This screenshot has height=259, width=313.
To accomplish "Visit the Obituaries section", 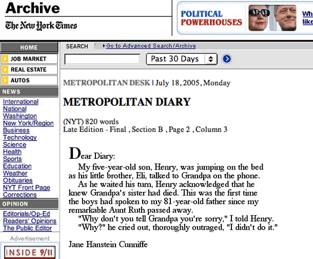I will click(19, 181).
